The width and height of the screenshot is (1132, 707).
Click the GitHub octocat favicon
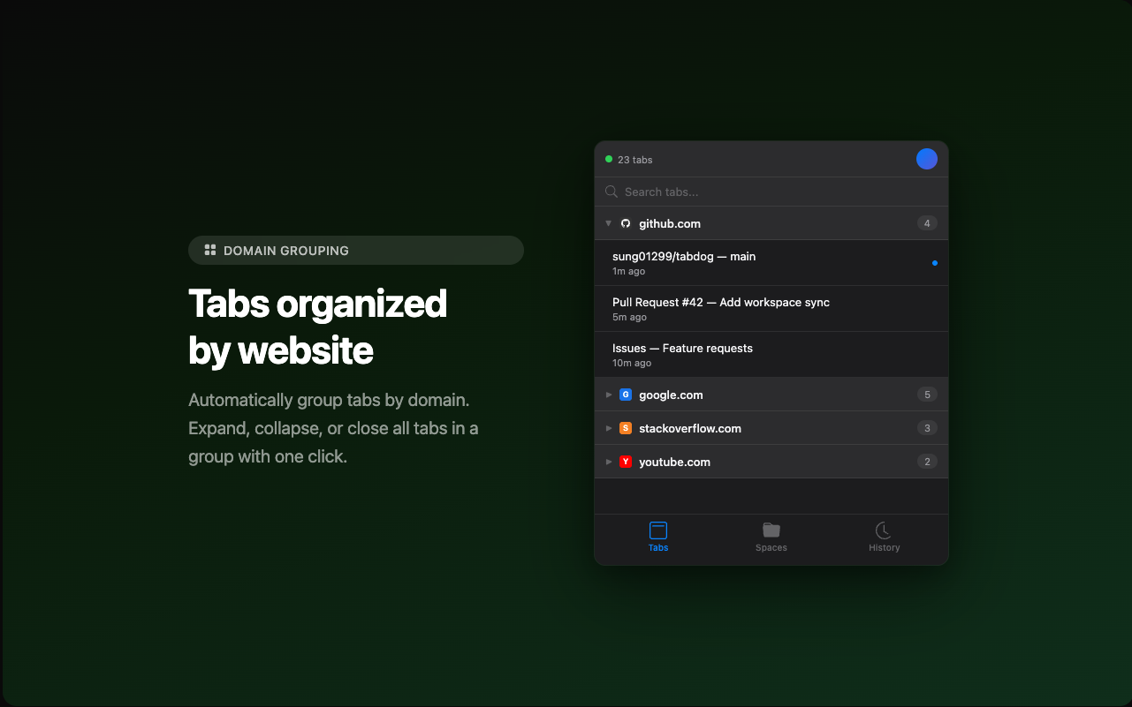coord(626,223)
